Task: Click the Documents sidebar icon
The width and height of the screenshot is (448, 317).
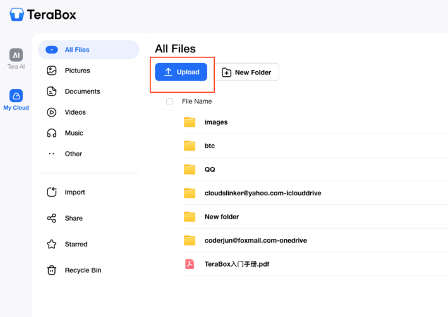Action: [52, 91]
